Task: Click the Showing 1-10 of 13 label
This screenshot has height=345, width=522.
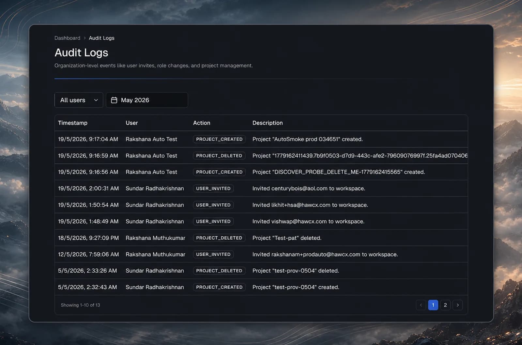Action: pyautogui.click(x=80, y=305)
